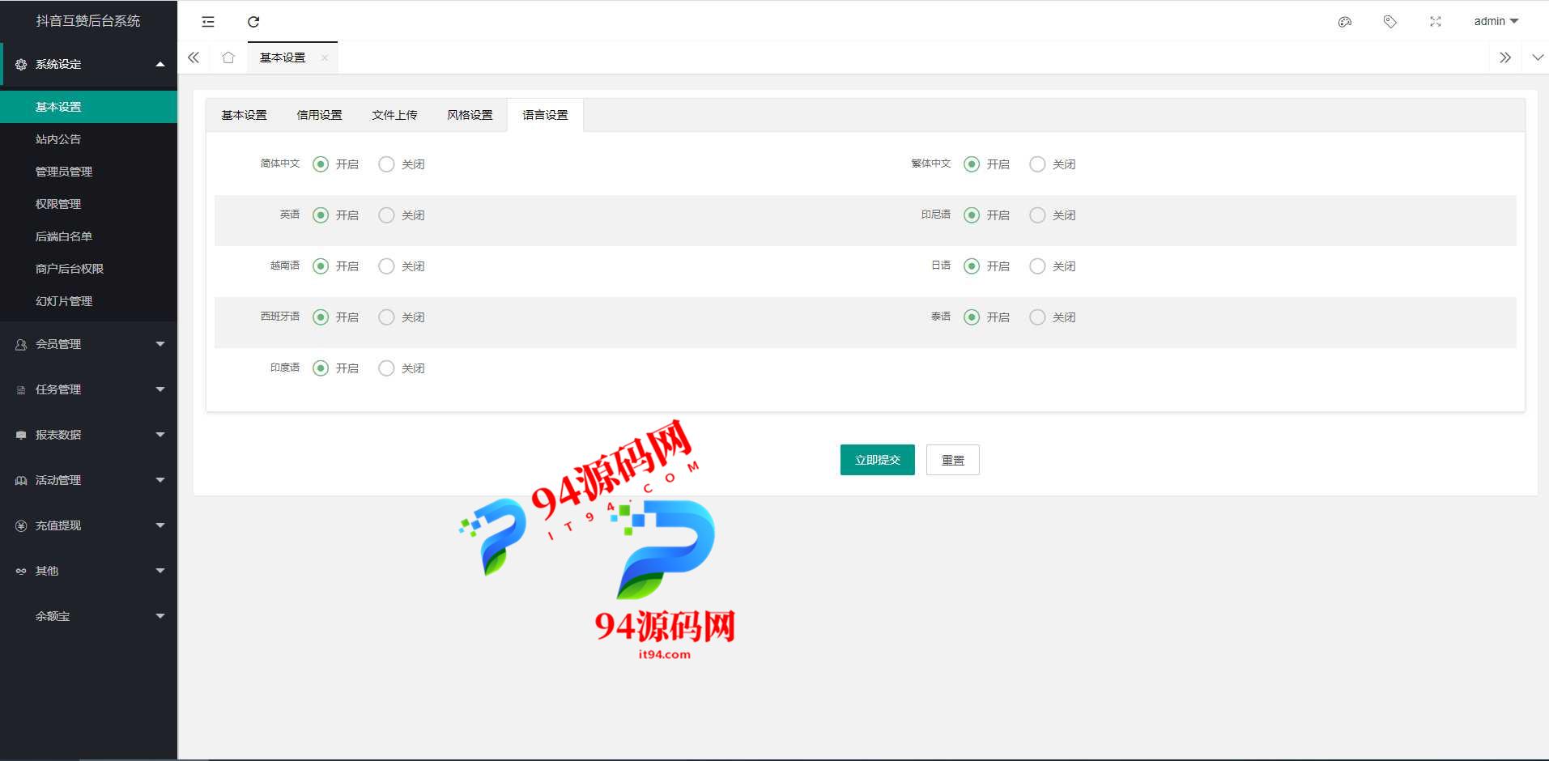
Task: Click the 其他 link icon
Action: click(x=21, y=571)
